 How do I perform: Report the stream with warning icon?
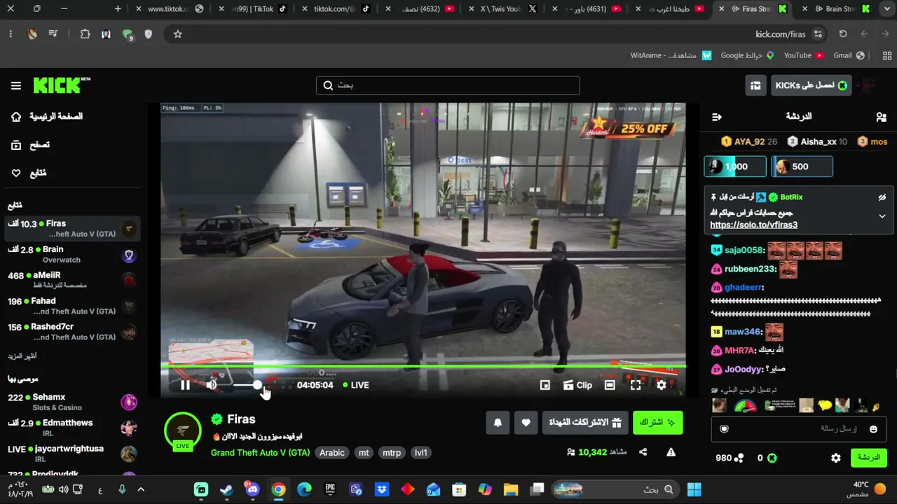pos(671,452)
